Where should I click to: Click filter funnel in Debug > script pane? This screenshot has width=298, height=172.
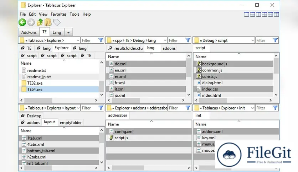tap(275, 40)
